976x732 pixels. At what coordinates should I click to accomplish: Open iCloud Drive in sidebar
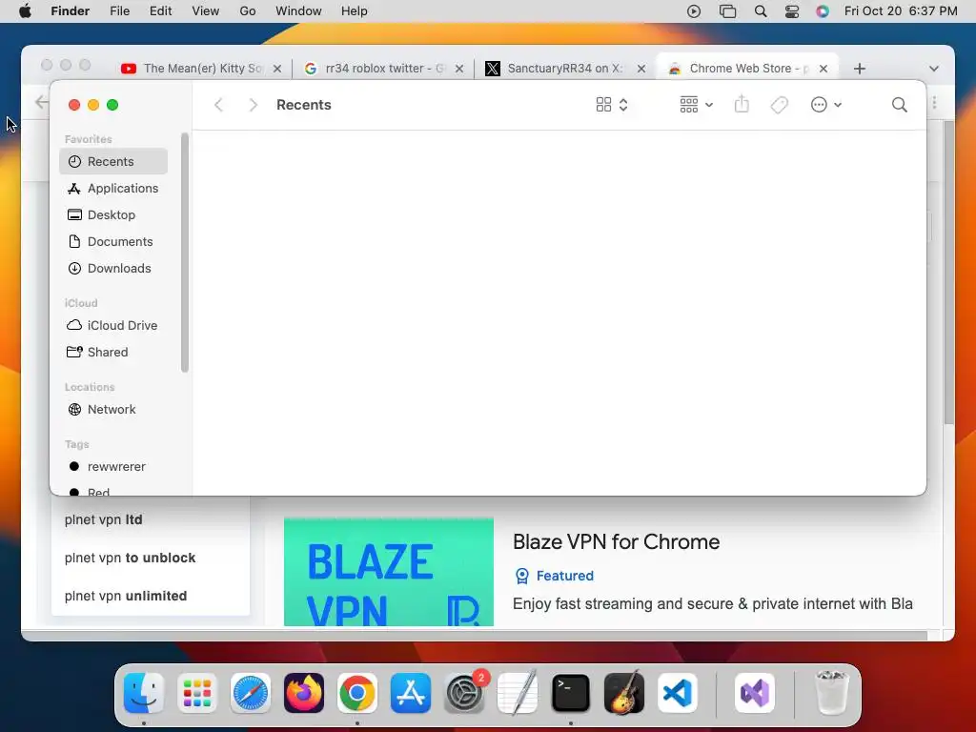click(113, 326)
